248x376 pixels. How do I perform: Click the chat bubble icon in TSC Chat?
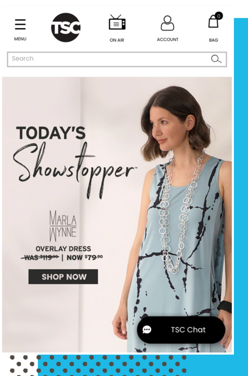coord(147,330)
